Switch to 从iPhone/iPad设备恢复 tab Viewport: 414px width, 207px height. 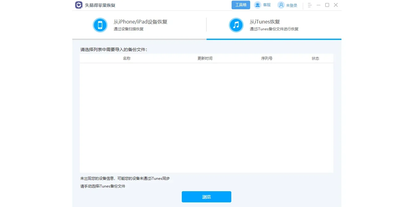pyautogui.click(x=139, y=25)
